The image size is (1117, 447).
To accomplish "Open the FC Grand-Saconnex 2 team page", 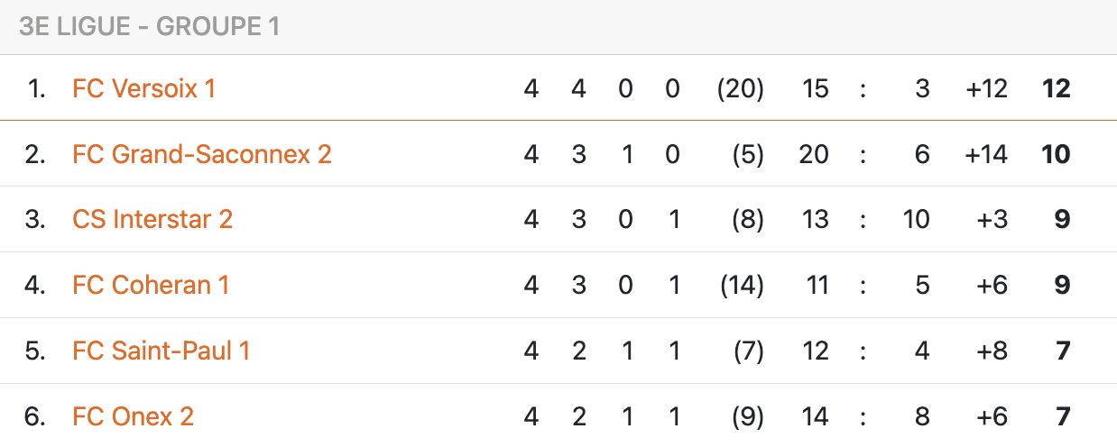I will pos(202,154).
